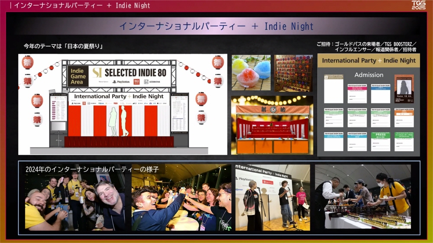433x243 pixels.
Task: Click the stage backdrop International Party + Indie Night text
Action: pyautogui.click(x=119, y=96)
